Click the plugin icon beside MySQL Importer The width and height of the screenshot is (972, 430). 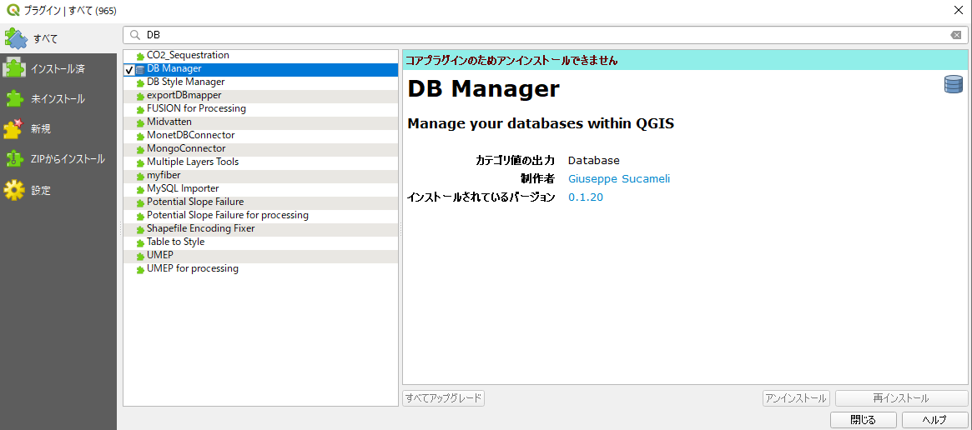point(140,189)
